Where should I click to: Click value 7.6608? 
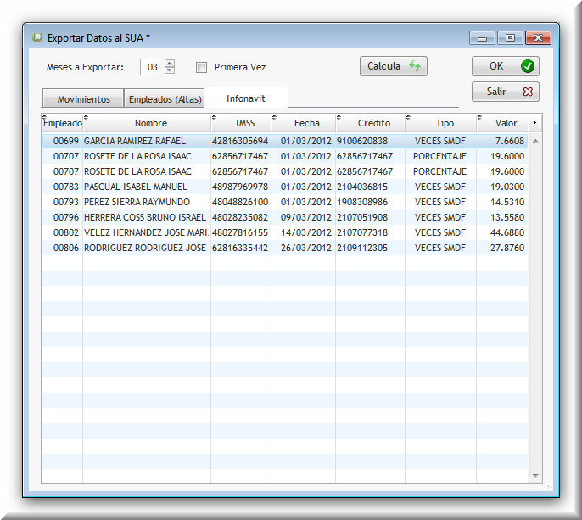[510, 141]
